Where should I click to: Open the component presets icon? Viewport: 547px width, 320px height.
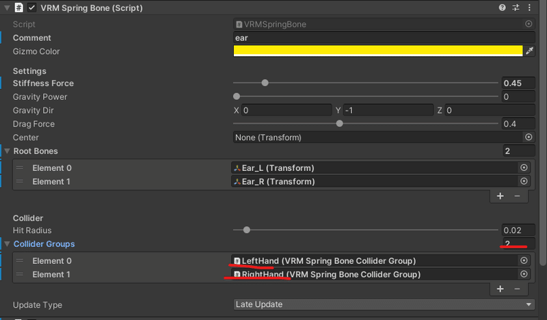click(516, 8)
